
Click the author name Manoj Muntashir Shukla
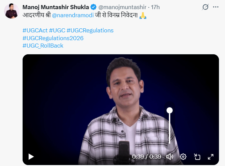point(56,7)
